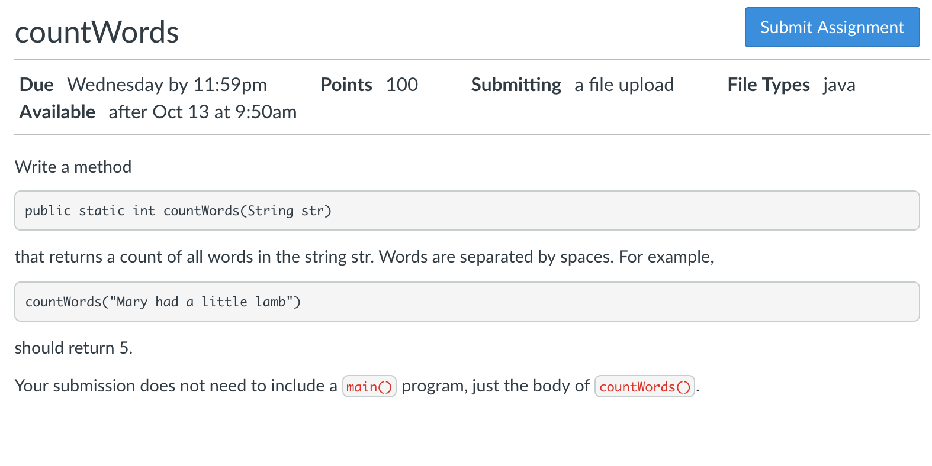Screen dimensions: 932x466
Task: Select the File Types bold label
Action: [x=768, y=85]
